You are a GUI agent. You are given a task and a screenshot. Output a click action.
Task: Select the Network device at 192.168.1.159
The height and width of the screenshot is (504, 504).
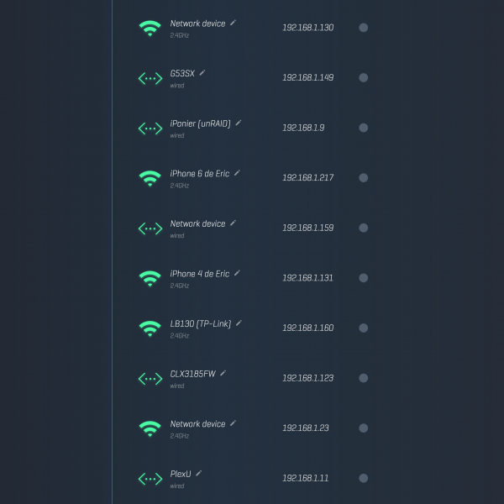(197, 224)
